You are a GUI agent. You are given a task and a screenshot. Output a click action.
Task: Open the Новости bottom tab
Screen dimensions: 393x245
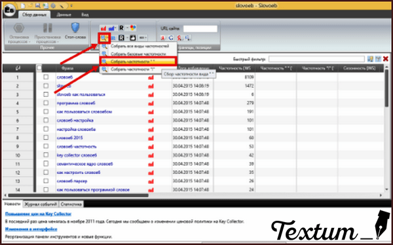point(12,204)
